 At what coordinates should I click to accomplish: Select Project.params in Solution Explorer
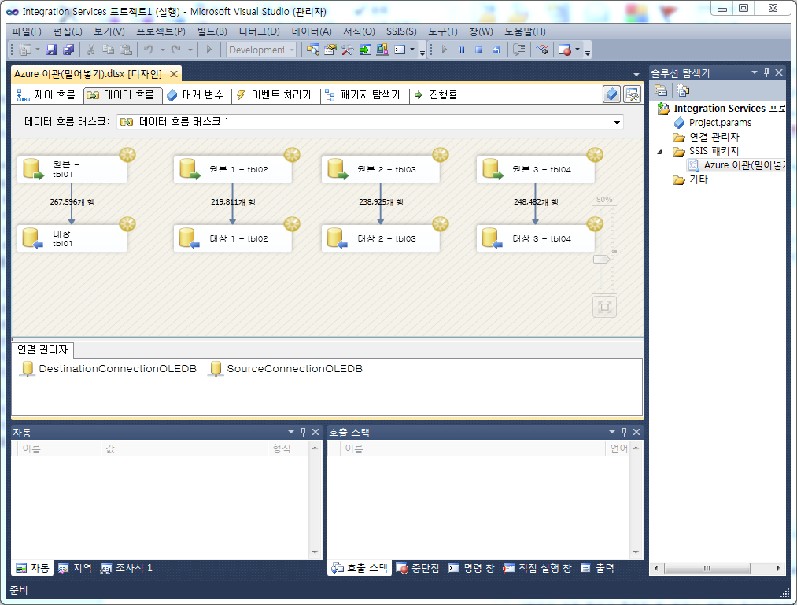713,123
